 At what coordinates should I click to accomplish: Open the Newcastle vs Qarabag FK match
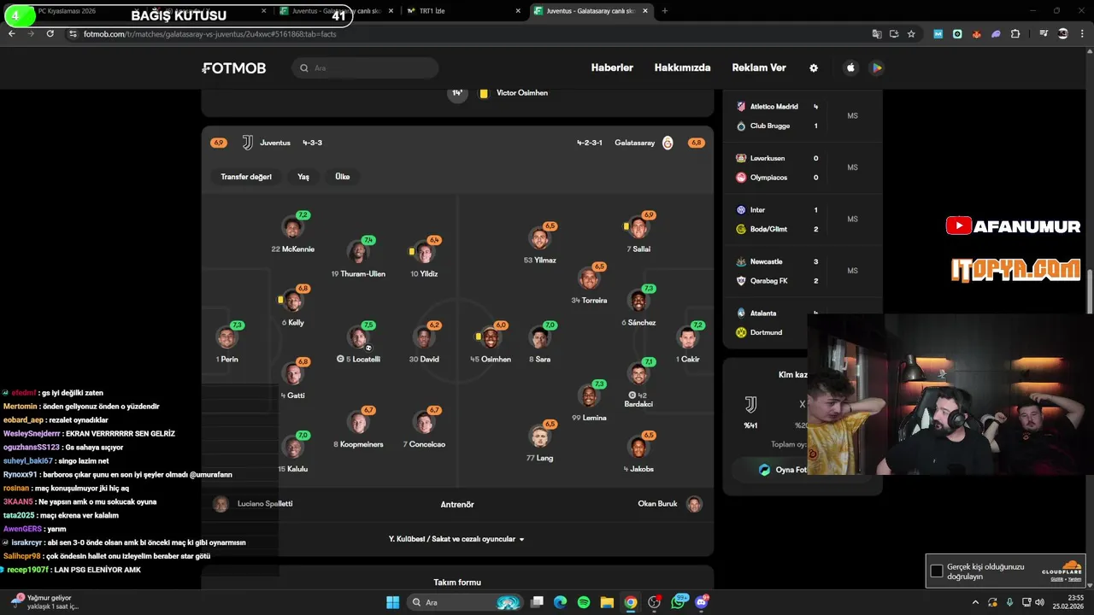coord(802,271)
